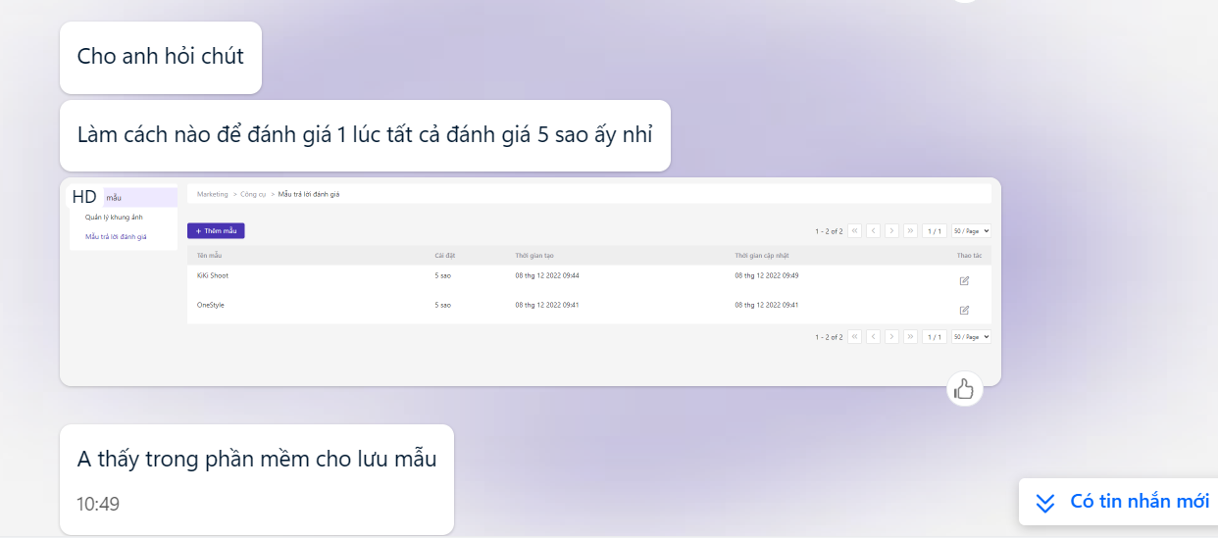The height and width of the screenshot is (538, 1218).
Task: Jump to new messages via 'Có tin nhắn mới'
Action: tap(1120, 502)
